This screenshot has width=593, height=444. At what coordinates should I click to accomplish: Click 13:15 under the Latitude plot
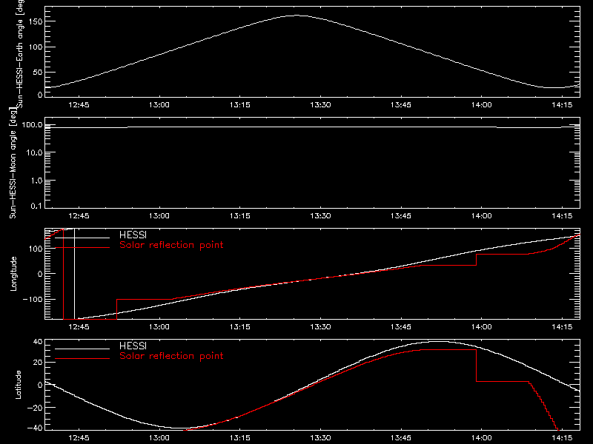[239, 438]
